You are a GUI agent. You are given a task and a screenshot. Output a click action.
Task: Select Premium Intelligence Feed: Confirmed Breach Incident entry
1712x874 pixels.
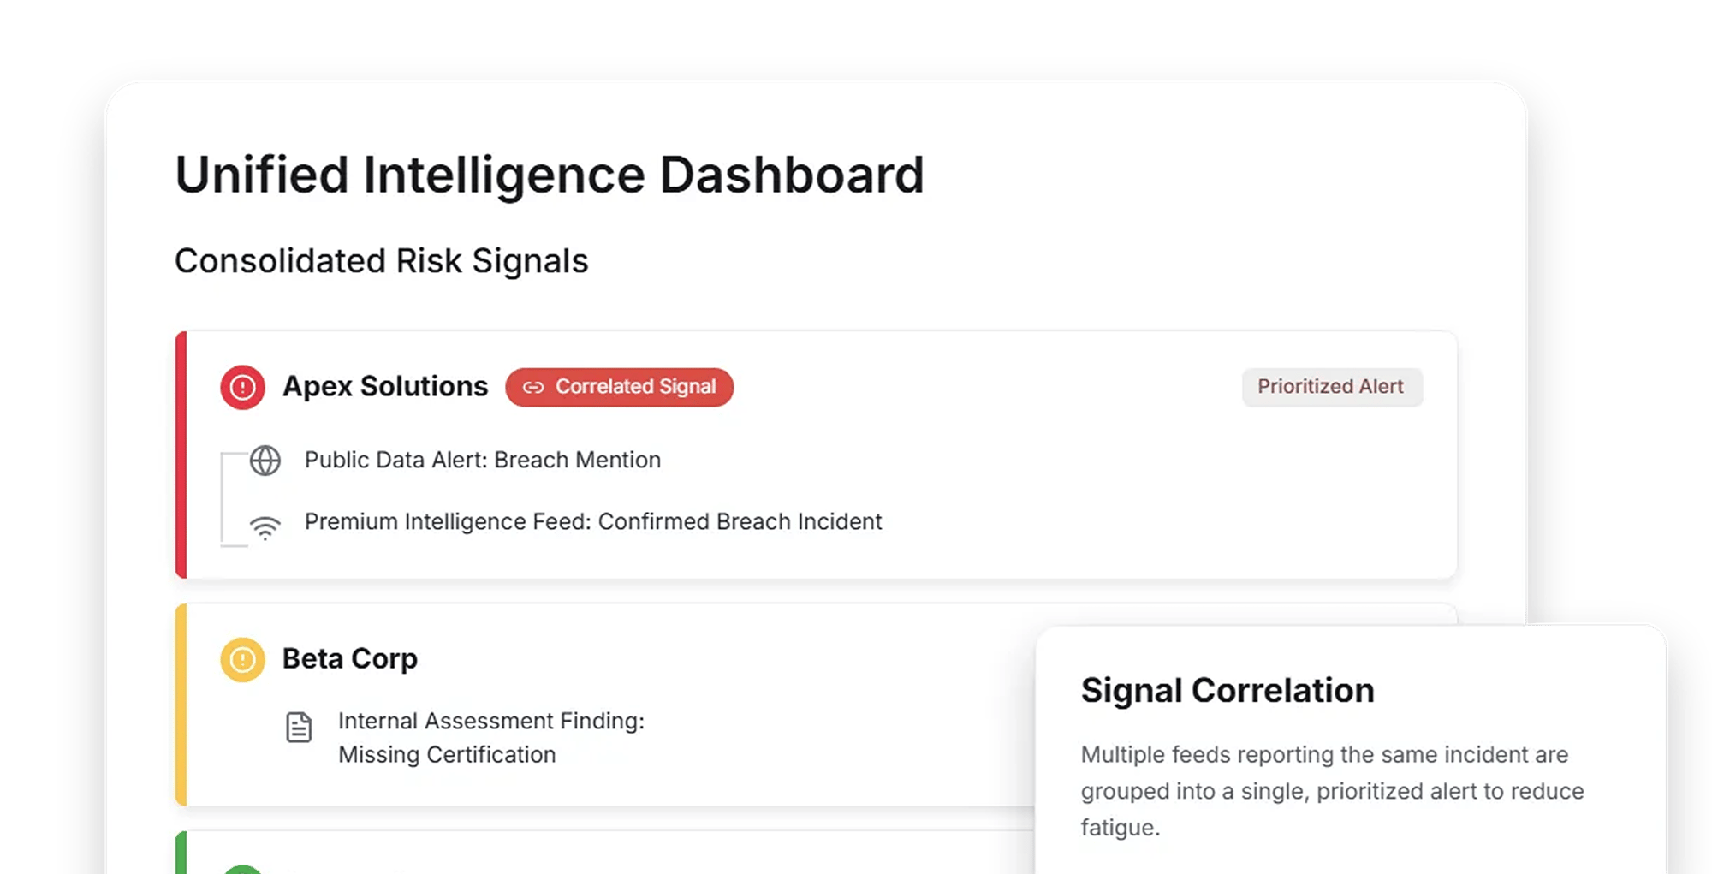coord(593,522)
